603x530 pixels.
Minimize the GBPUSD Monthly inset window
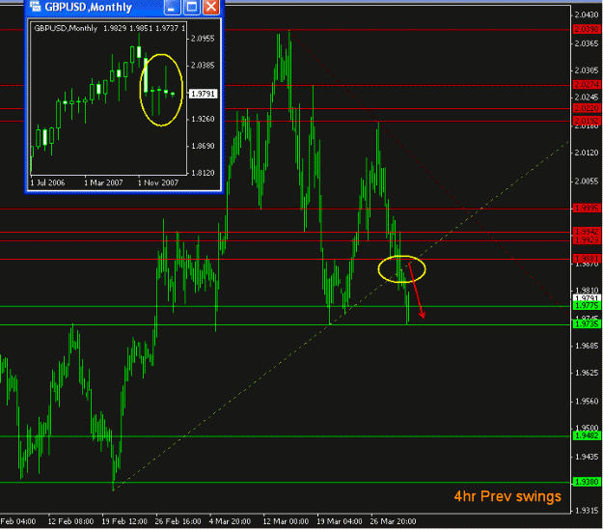pos(172,7)
